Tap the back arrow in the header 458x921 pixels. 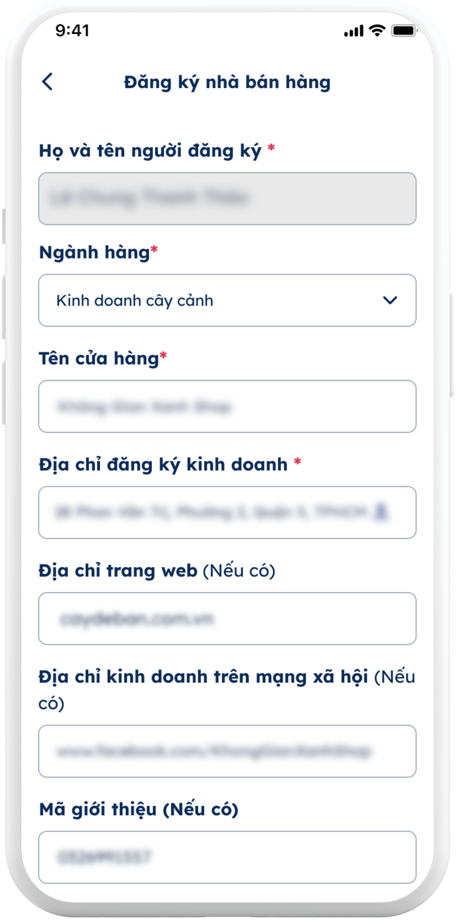coord(48,82)
